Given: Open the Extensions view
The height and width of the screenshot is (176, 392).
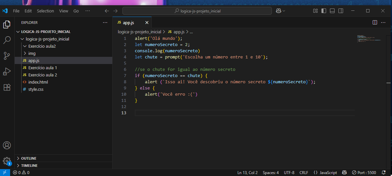Looking at the screenshot, I should 7,87.
